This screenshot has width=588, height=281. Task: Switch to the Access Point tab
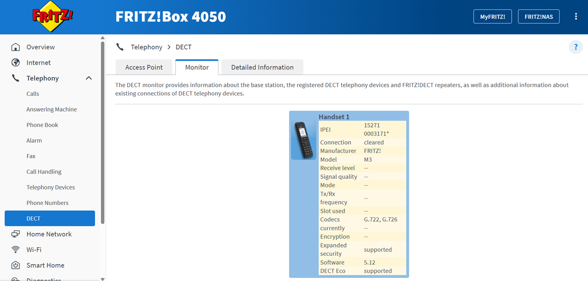[144, 67]
